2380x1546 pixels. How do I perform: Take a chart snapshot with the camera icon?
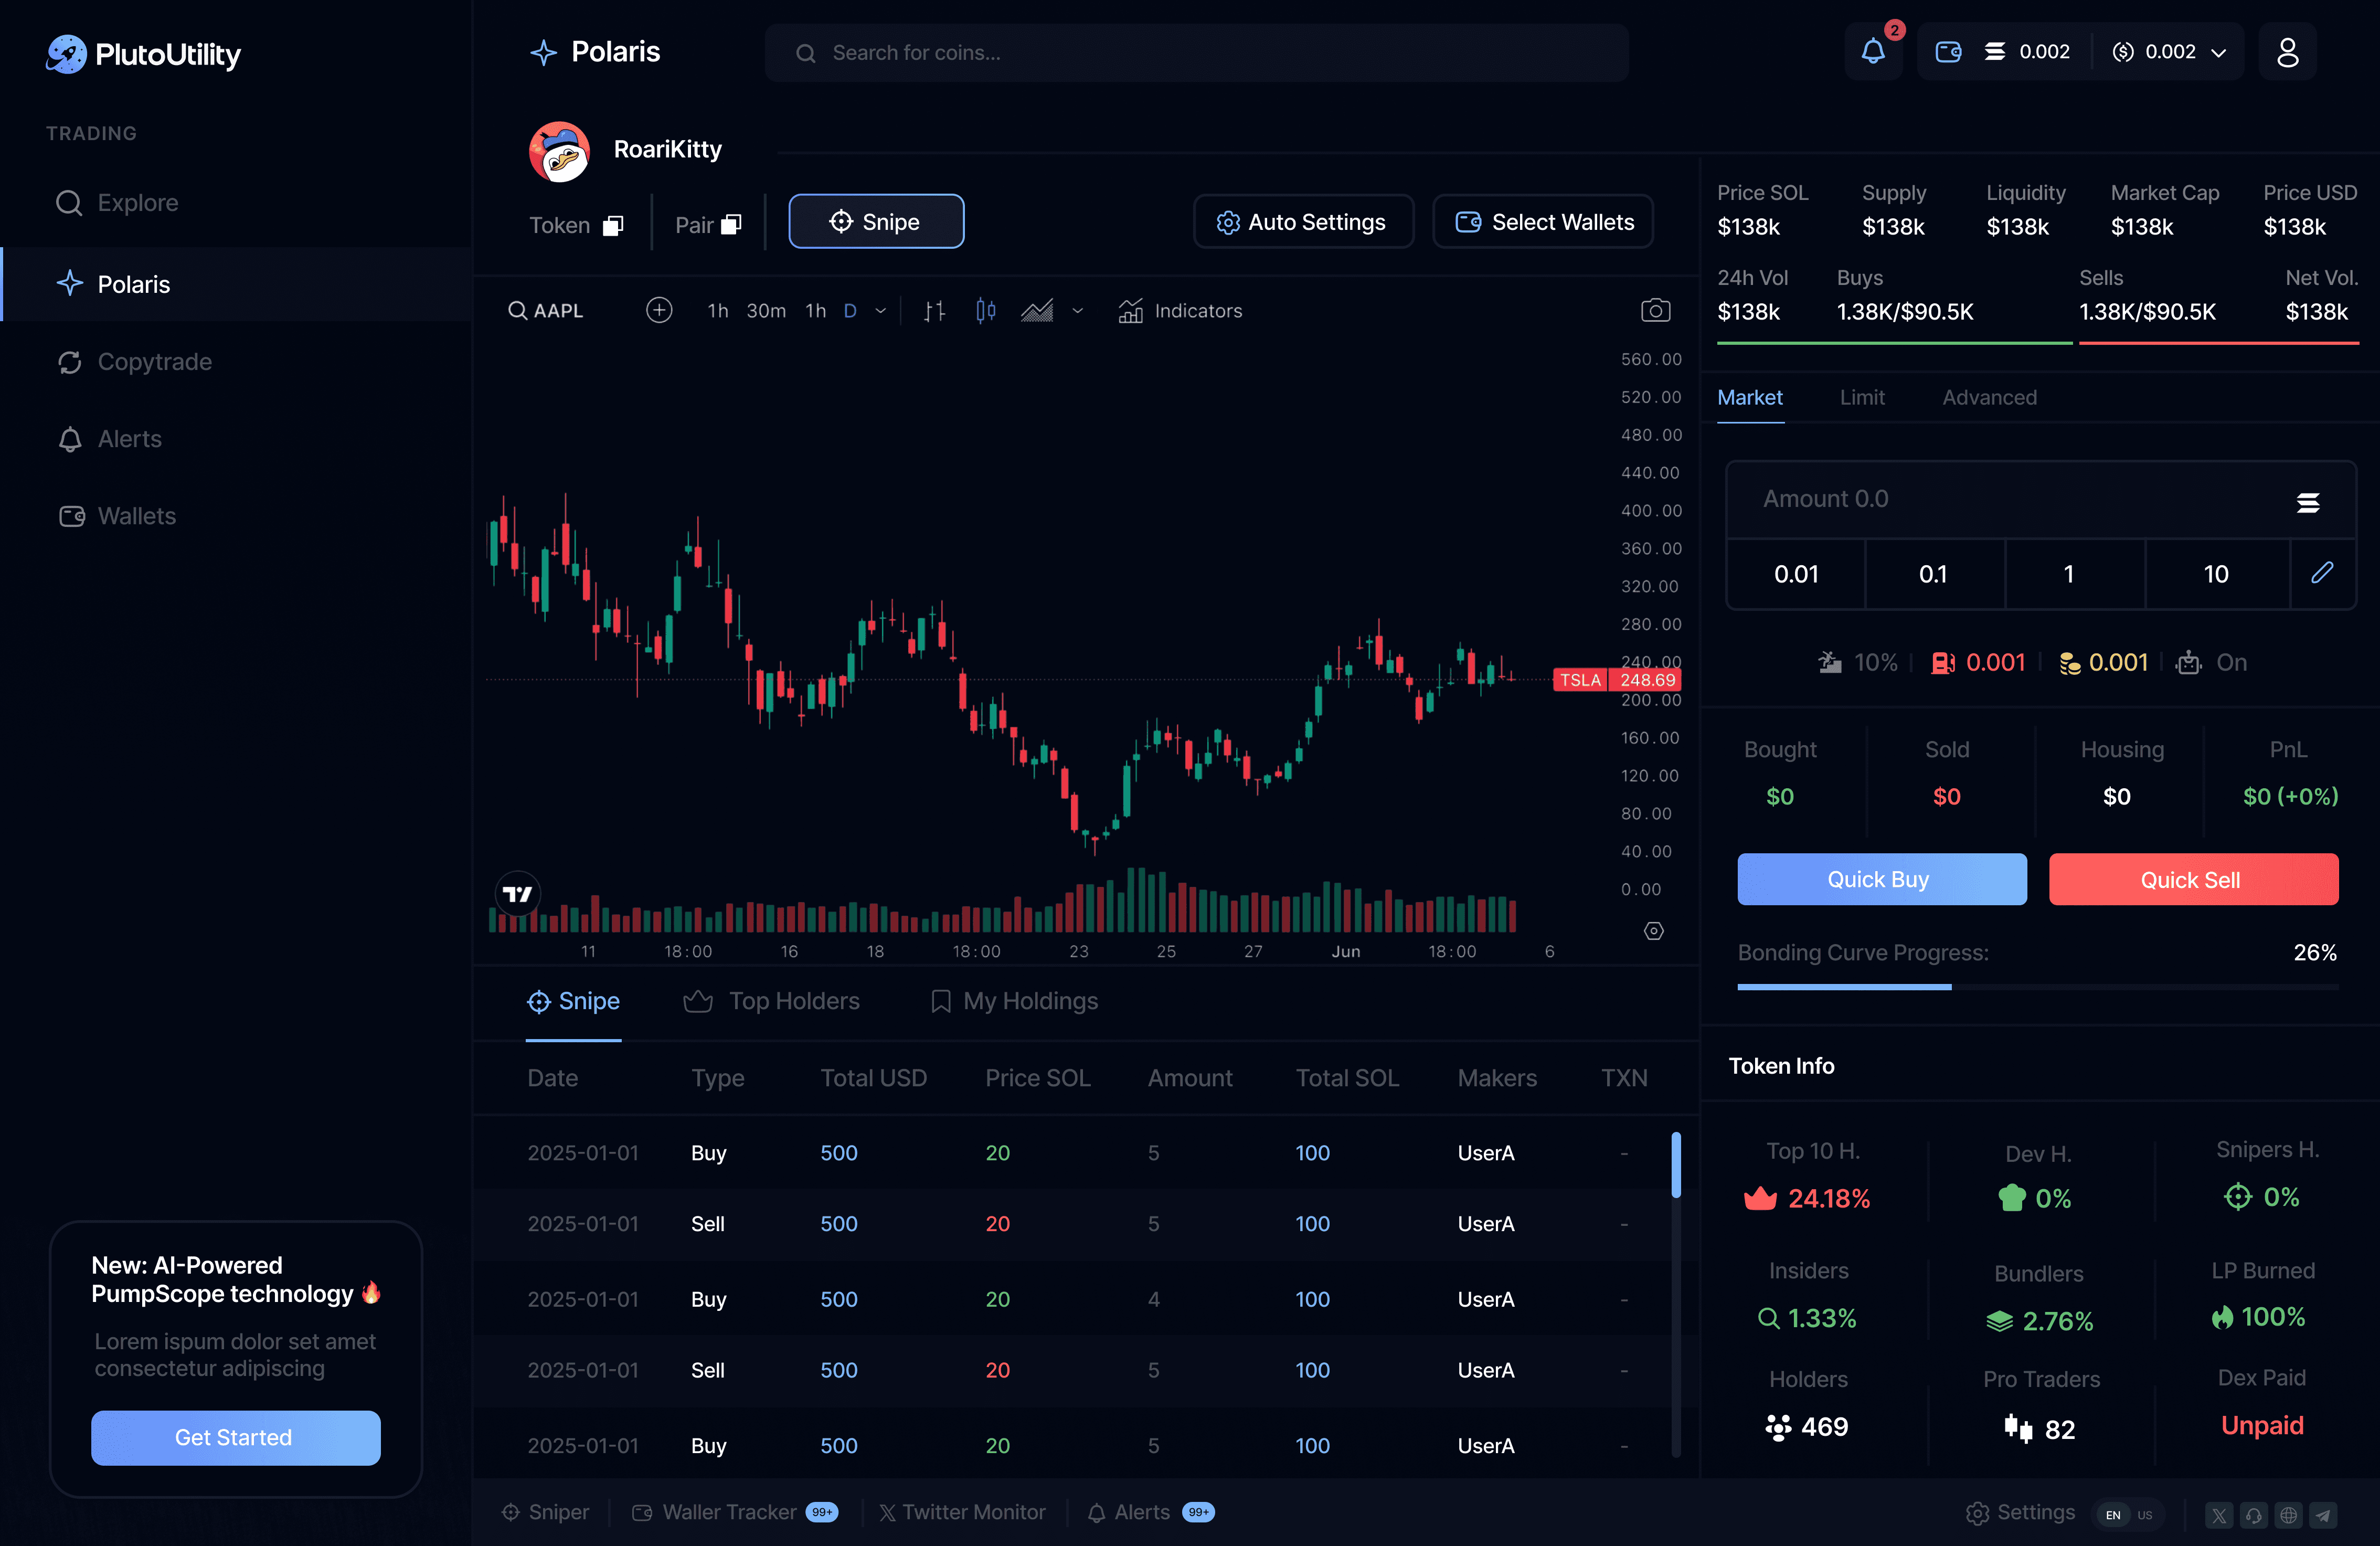1655,310
